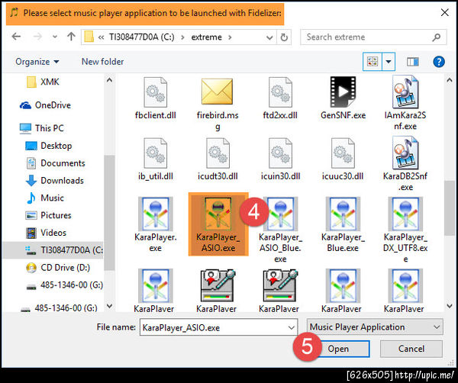458x383 pixels.
Task: Go up one folder level
Action: pos(71,37)
